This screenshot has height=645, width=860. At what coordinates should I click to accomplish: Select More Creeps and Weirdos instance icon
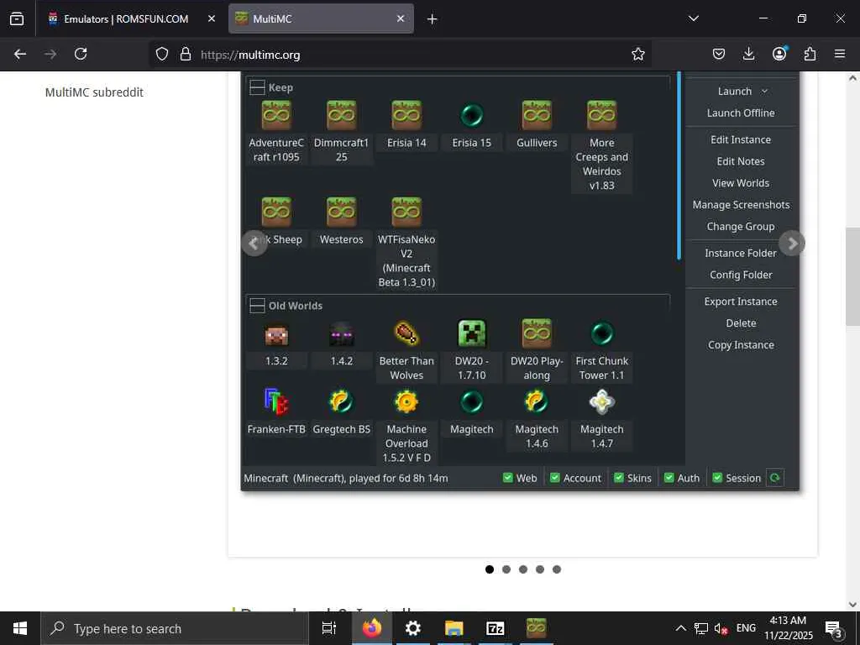click(601, 115)
